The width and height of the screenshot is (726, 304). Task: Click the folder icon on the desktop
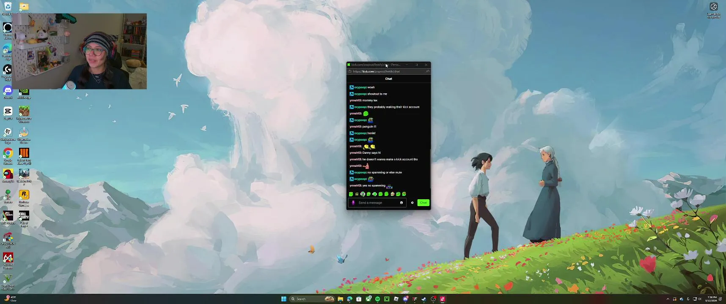click(x=24, y=6)
